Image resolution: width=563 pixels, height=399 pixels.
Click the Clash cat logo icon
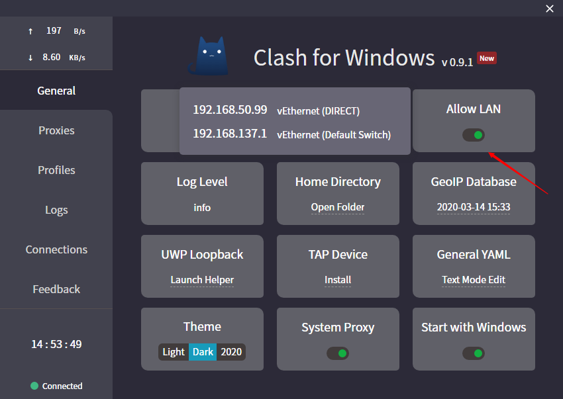coord(208,56)
